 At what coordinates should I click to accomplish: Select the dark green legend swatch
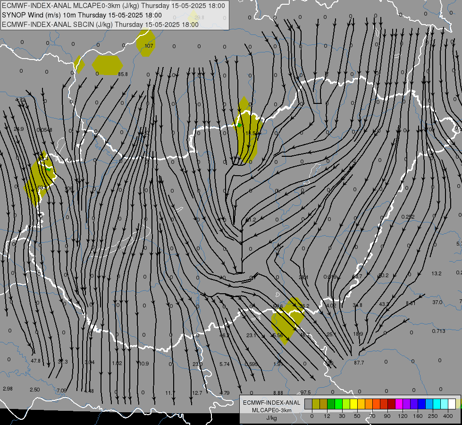(331, 404)
